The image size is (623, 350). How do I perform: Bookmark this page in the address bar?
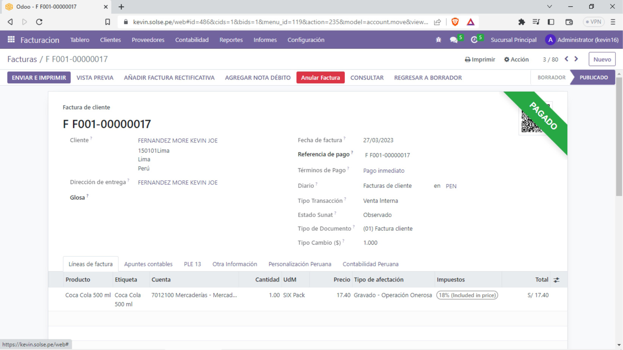tap(108, 22)
